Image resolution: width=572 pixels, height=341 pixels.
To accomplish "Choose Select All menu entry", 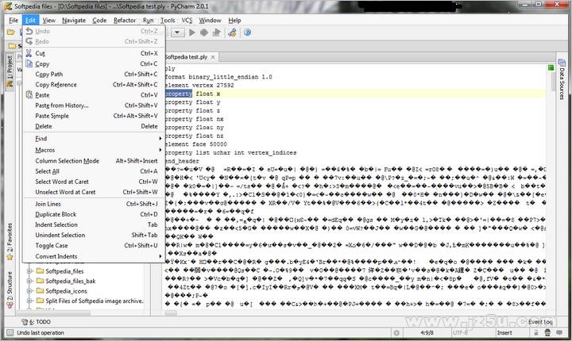I will 94,171.
